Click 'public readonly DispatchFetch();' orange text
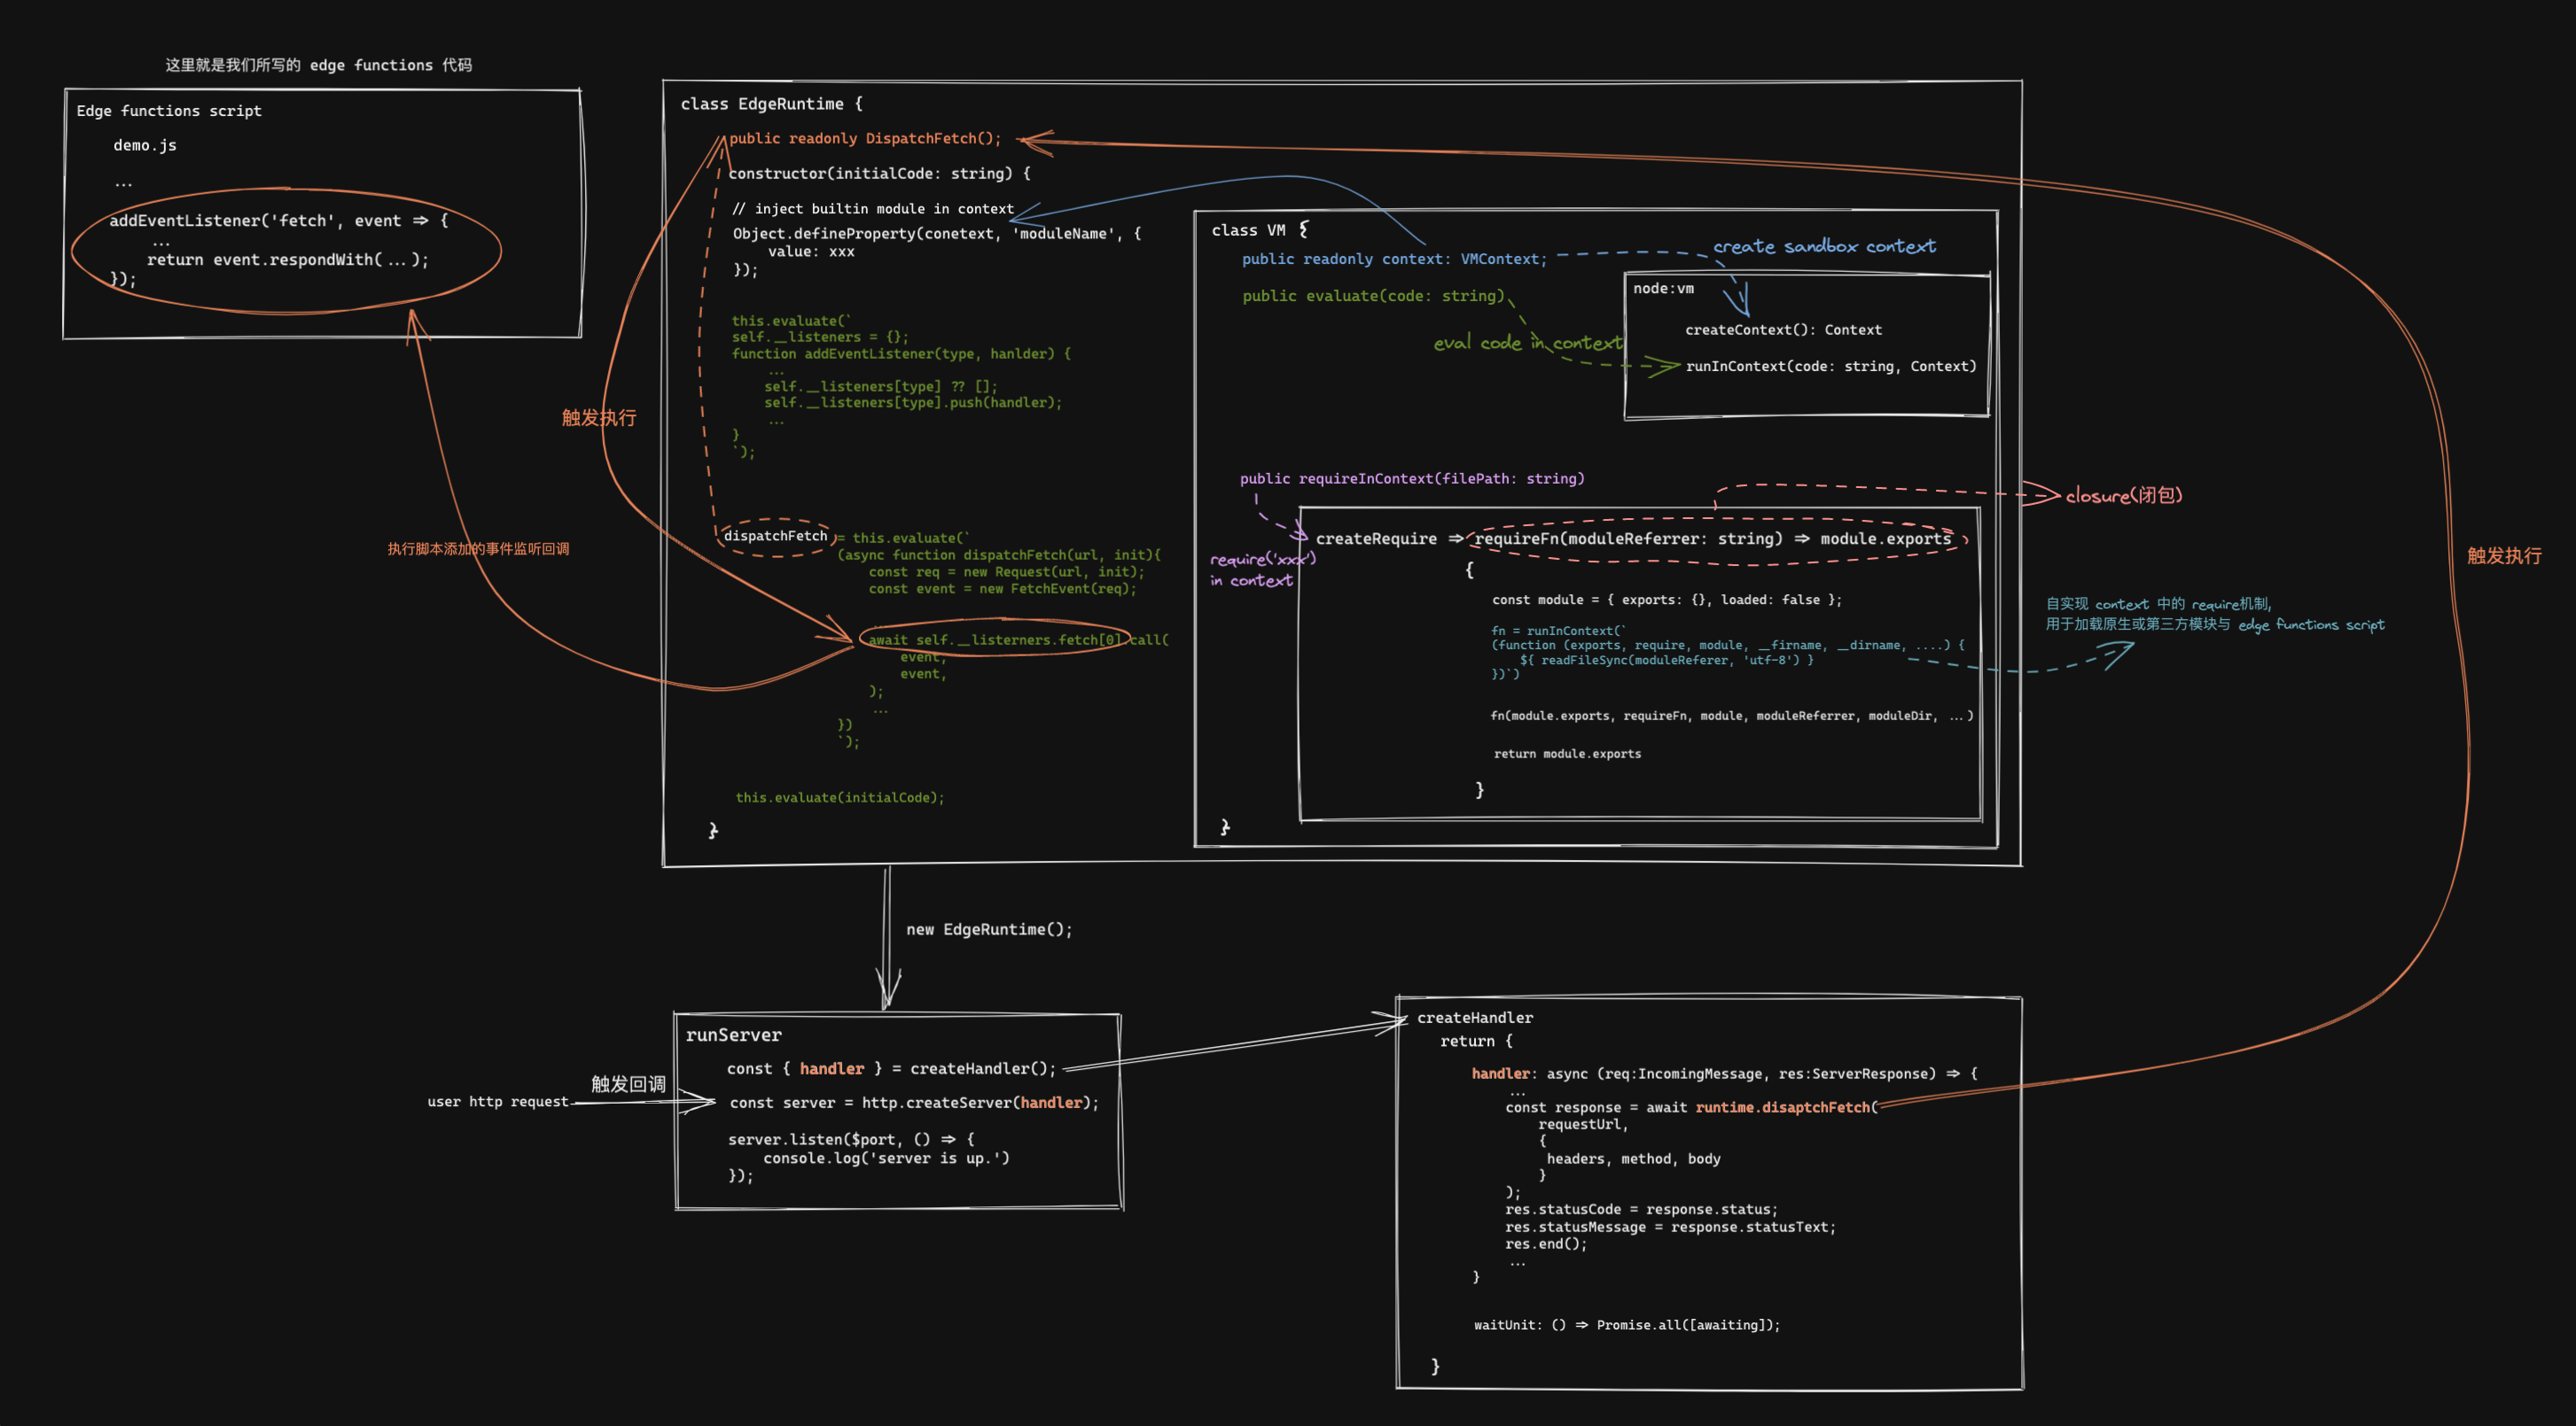This screenshot has width=2576, height=1426. [864, 139]
